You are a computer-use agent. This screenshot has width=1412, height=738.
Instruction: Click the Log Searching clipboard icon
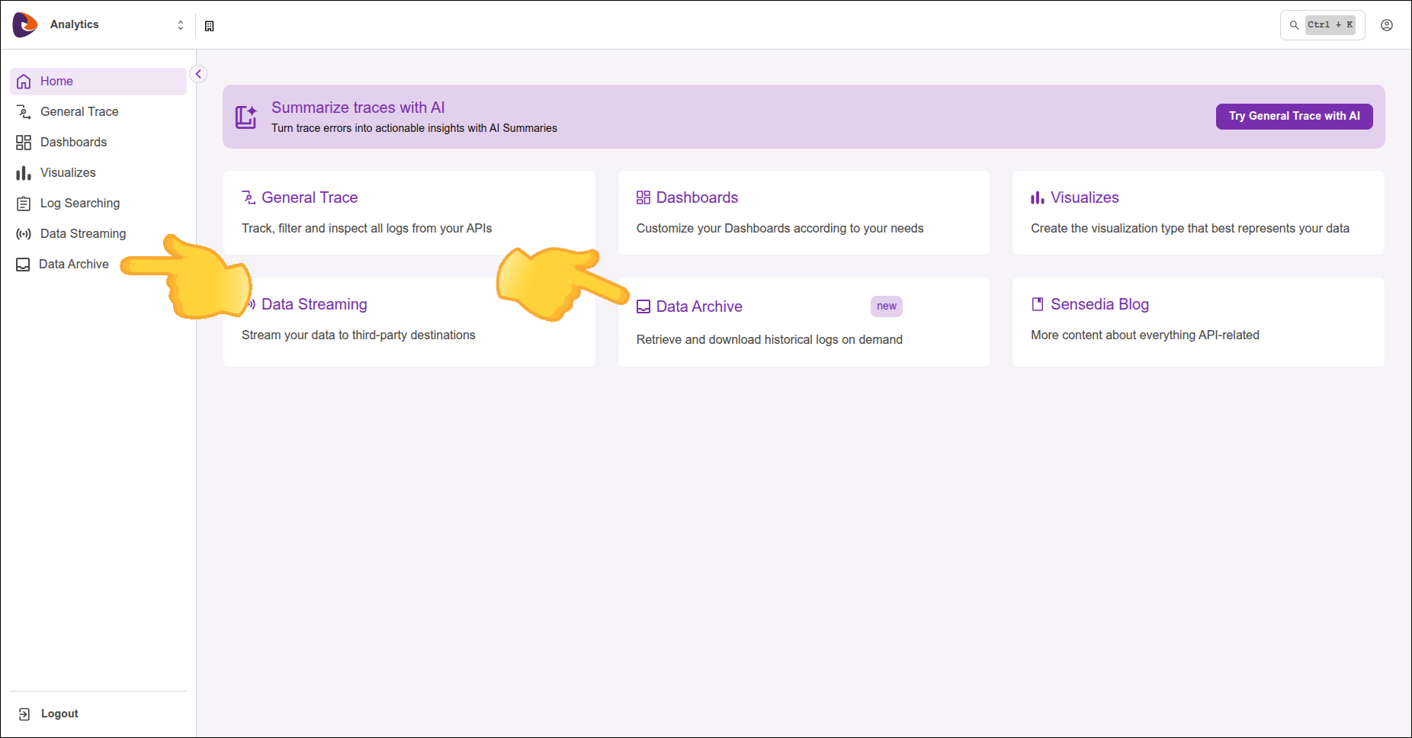[24, 204]
